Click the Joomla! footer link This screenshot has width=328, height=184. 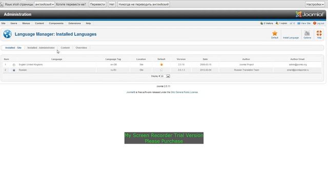tap(131, 92)
